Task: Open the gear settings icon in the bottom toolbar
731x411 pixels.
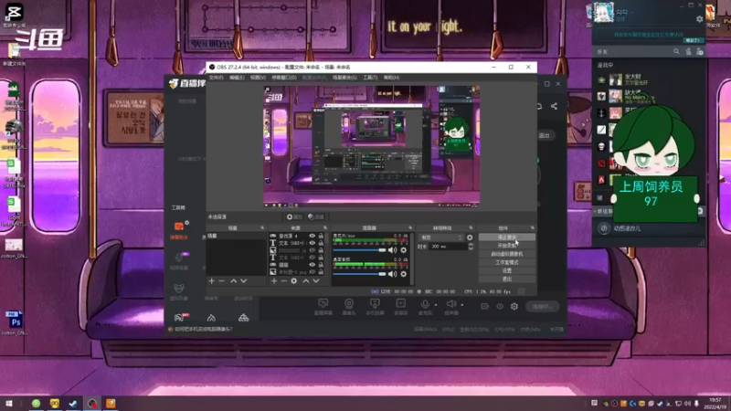Action: (514, 306)
